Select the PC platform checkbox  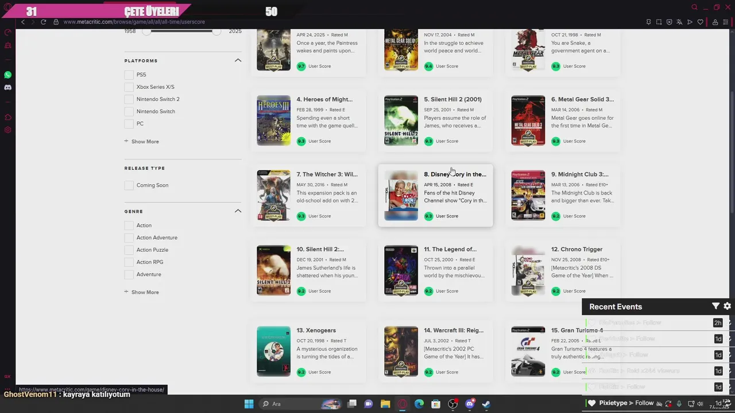pyautogui.click(x=129, y=124)
